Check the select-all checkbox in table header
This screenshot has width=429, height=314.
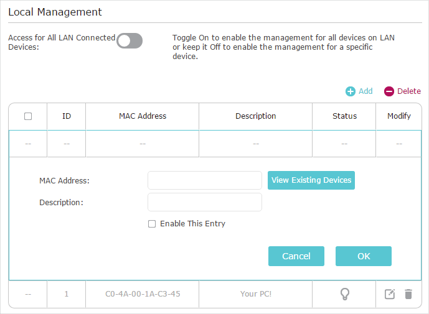pyautogui.click(x=28, y=116)
